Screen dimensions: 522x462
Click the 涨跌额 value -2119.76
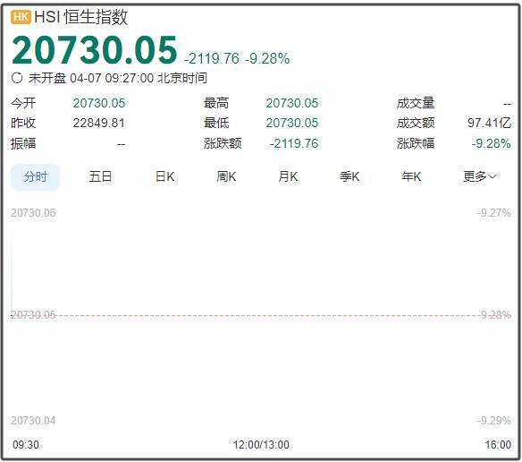294,143
